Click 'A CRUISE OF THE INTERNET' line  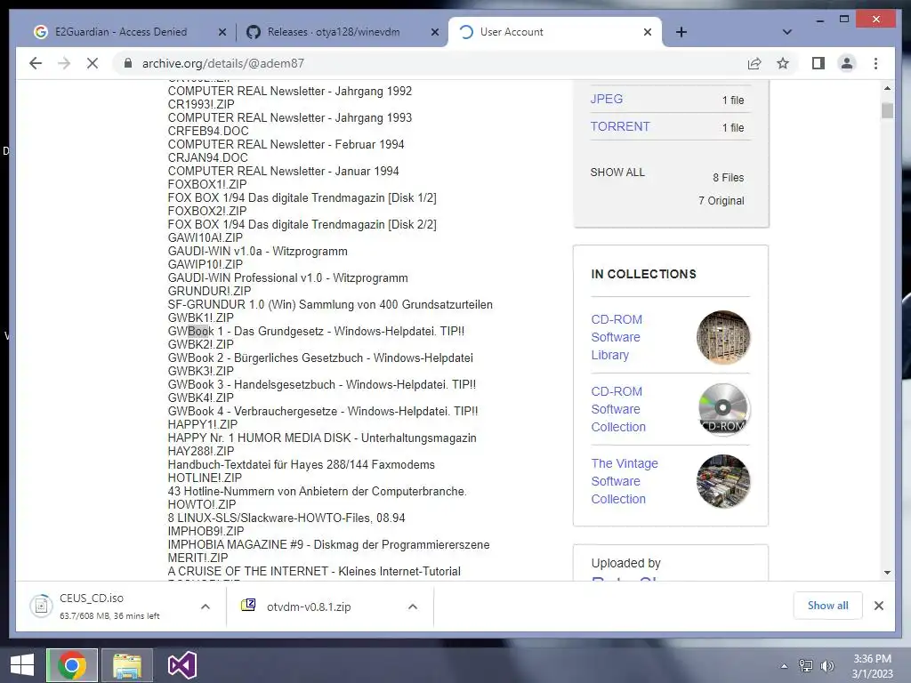click(x=314, y=571)
